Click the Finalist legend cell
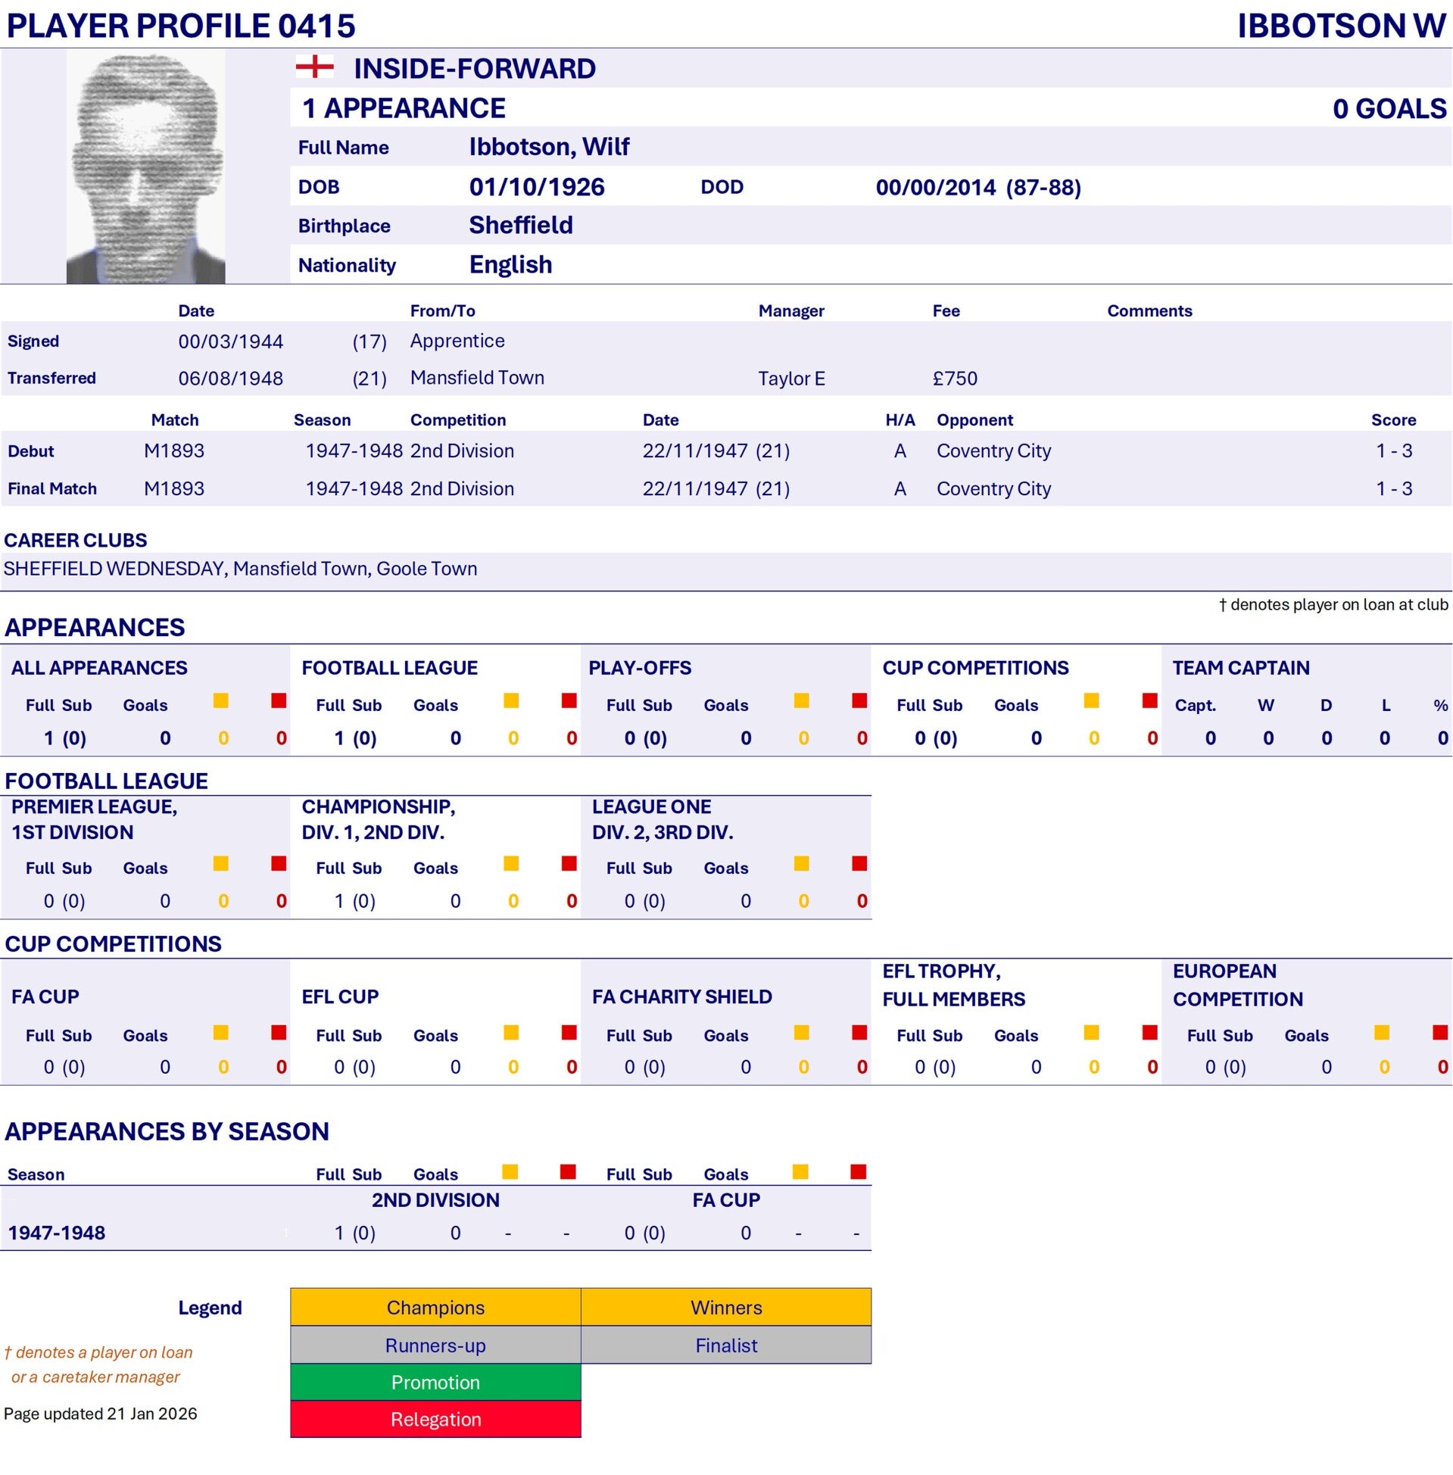The image size is (1453, 1475). pyautogui.click(x=725, y=1345)
